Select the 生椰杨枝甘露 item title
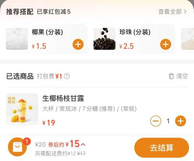 63,99
